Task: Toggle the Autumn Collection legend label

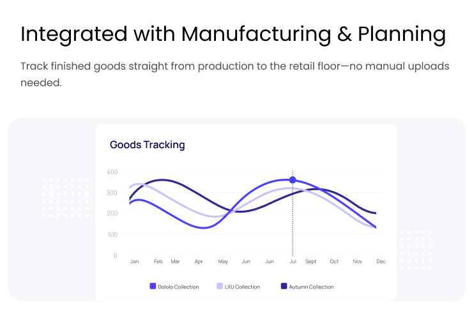Action: 311,287
